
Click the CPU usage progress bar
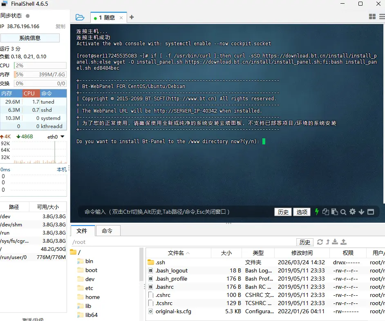pyautogui.click(x=40, y=65)
